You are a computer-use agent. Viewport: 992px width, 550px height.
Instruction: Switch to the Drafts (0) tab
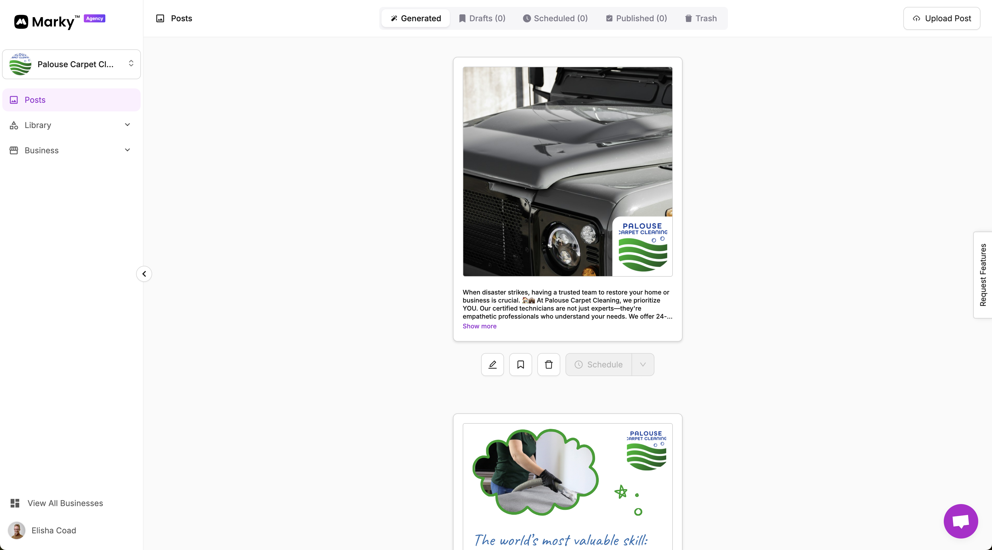pyautogui.click(x=482, y=18)
